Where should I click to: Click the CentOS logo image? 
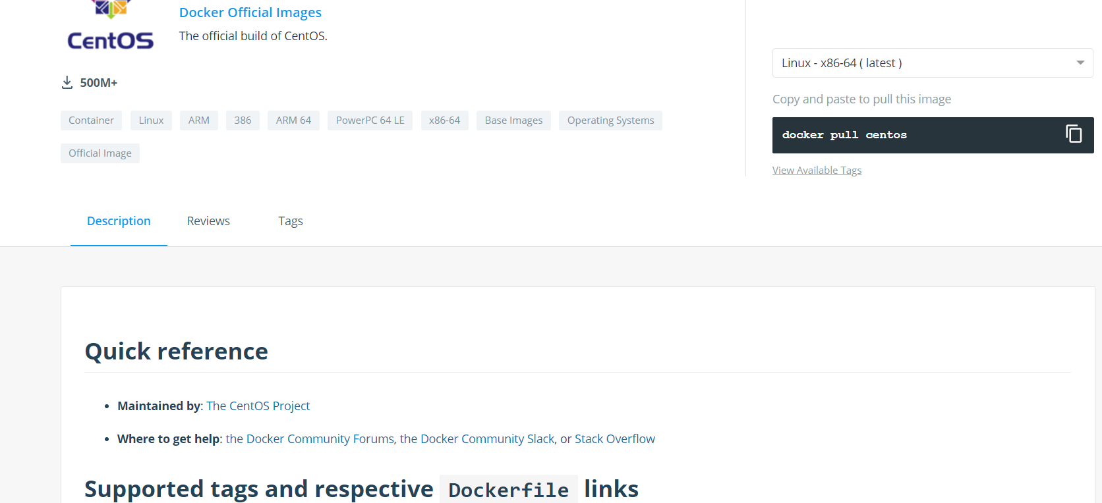click(111, 26)
